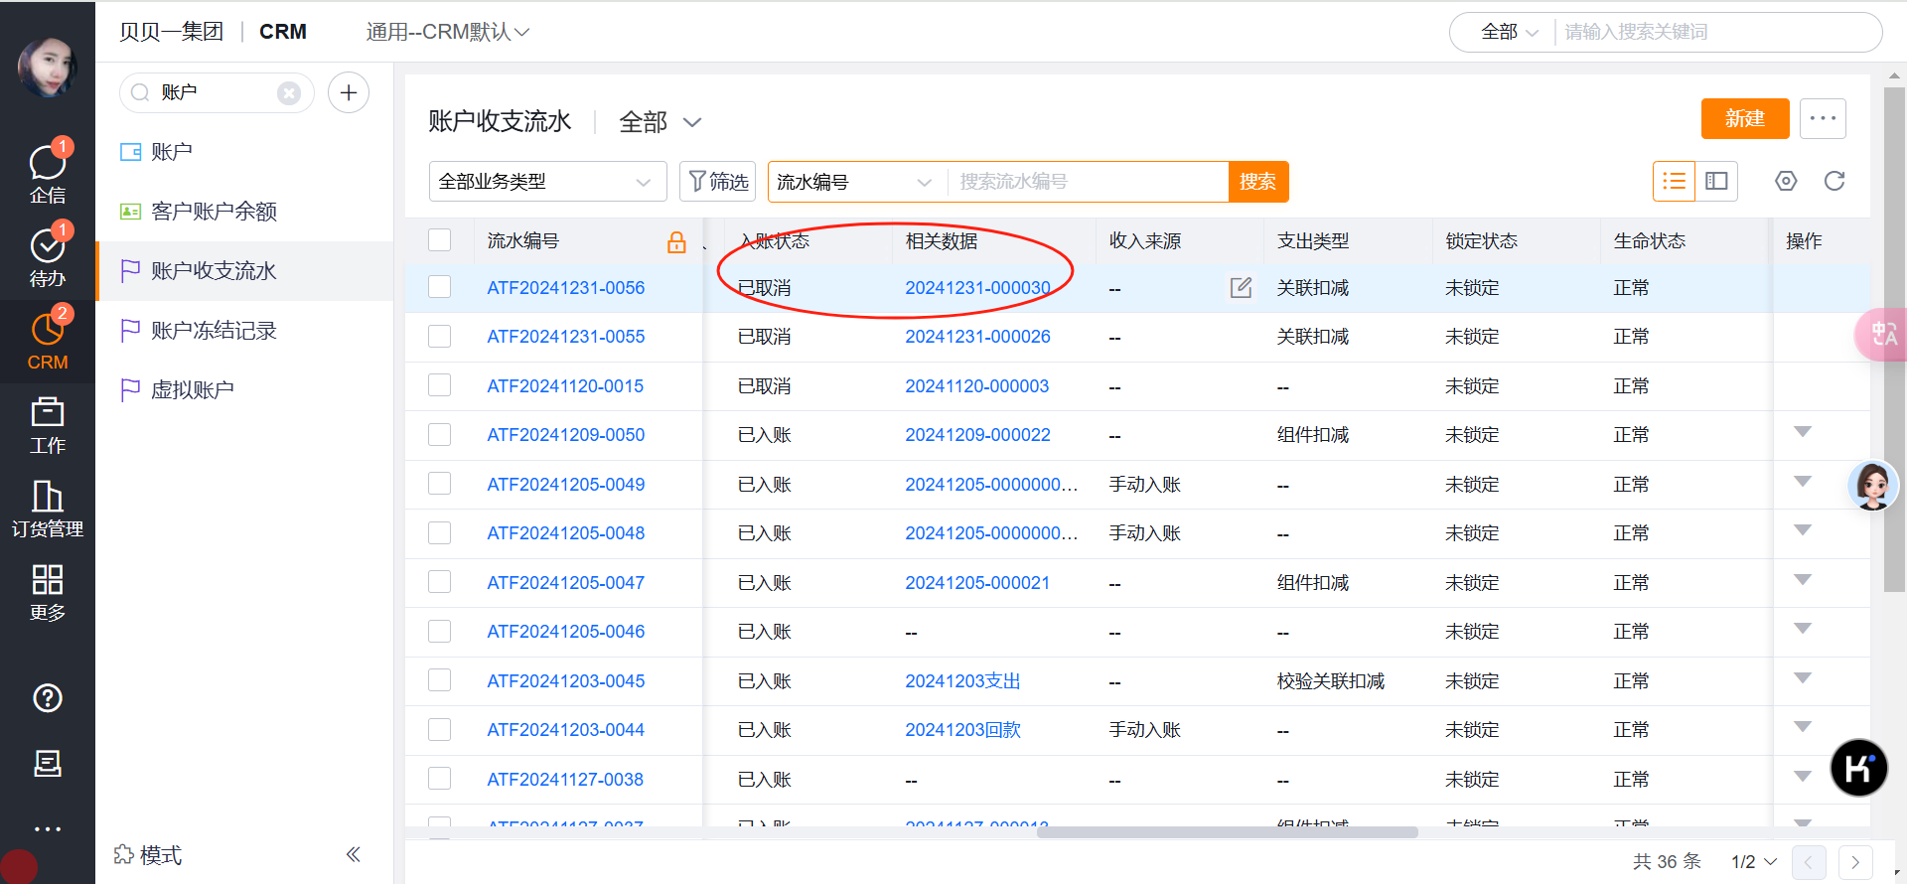Click the 账户 sidebar search box
The width and height of the screenshot is (1907, 884).
click(217, 92)
